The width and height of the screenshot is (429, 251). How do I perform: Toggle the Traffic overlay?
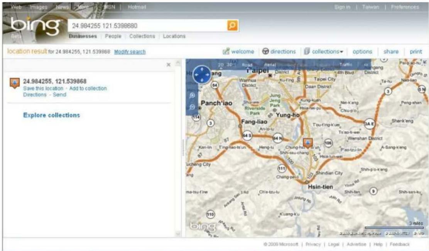tap(346, 64)
